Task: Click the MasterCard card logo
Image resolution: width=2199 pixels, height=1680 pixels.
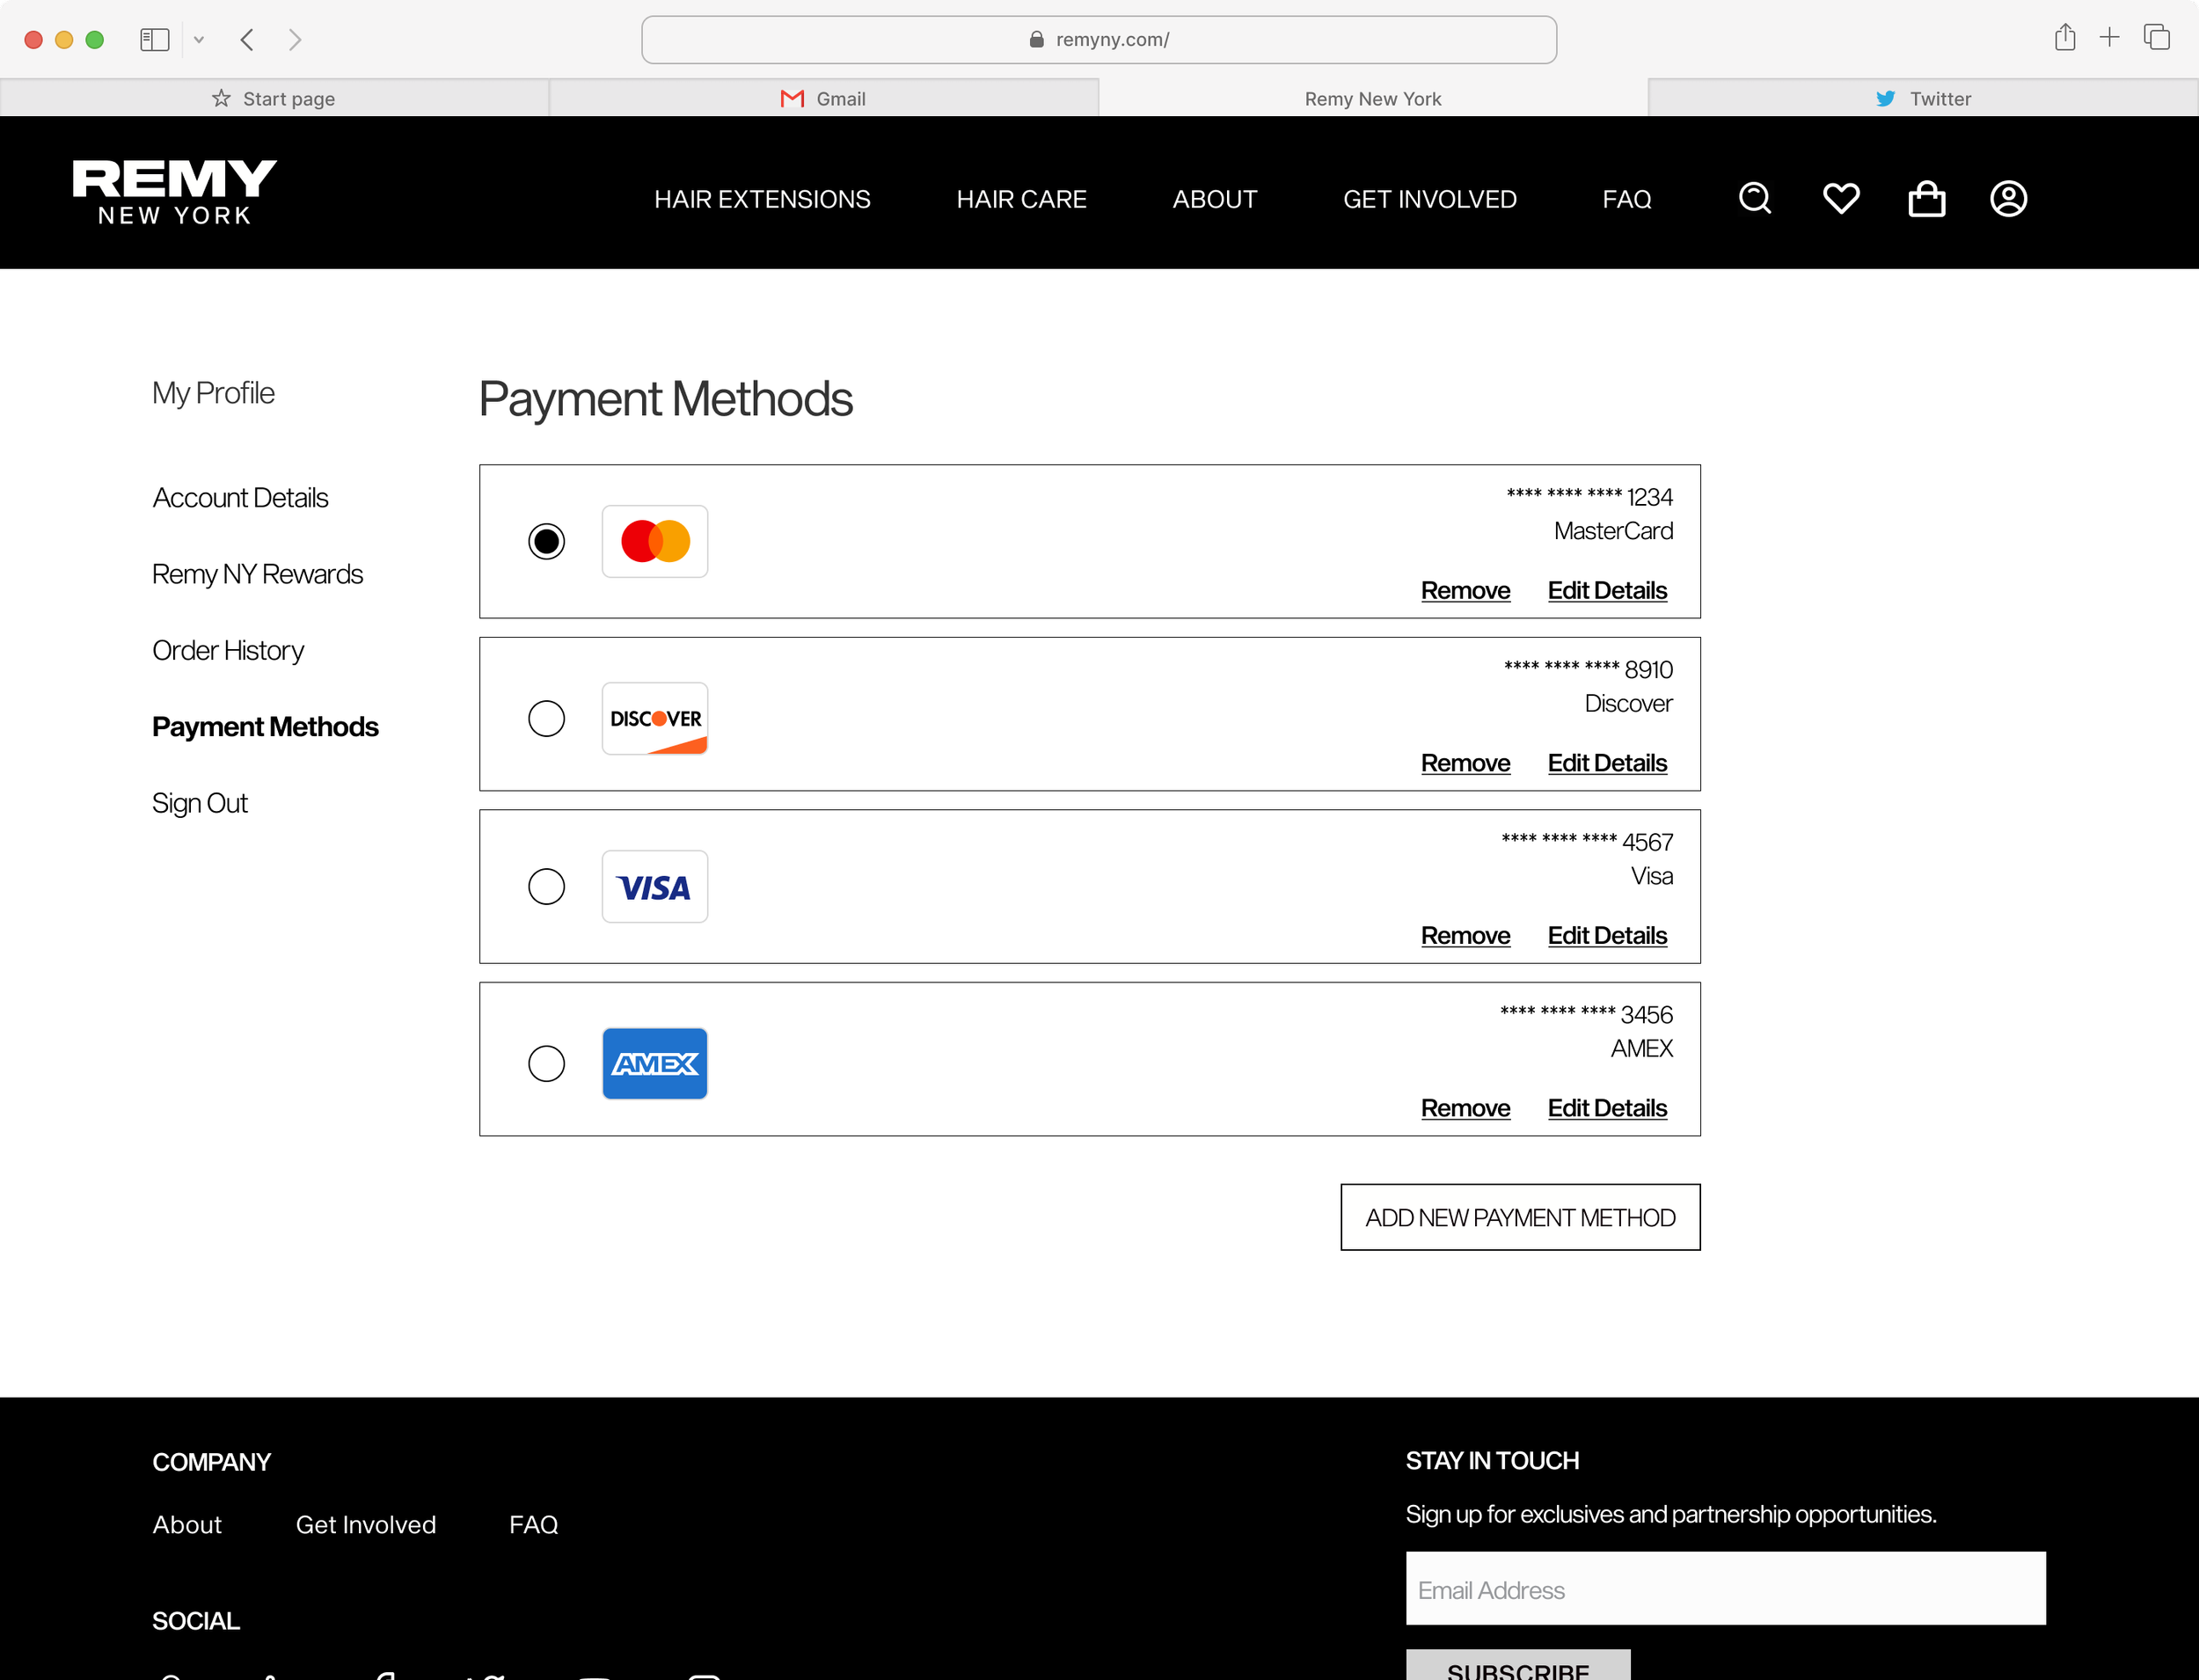Action: pyautogui.click(x=655, y=541)
